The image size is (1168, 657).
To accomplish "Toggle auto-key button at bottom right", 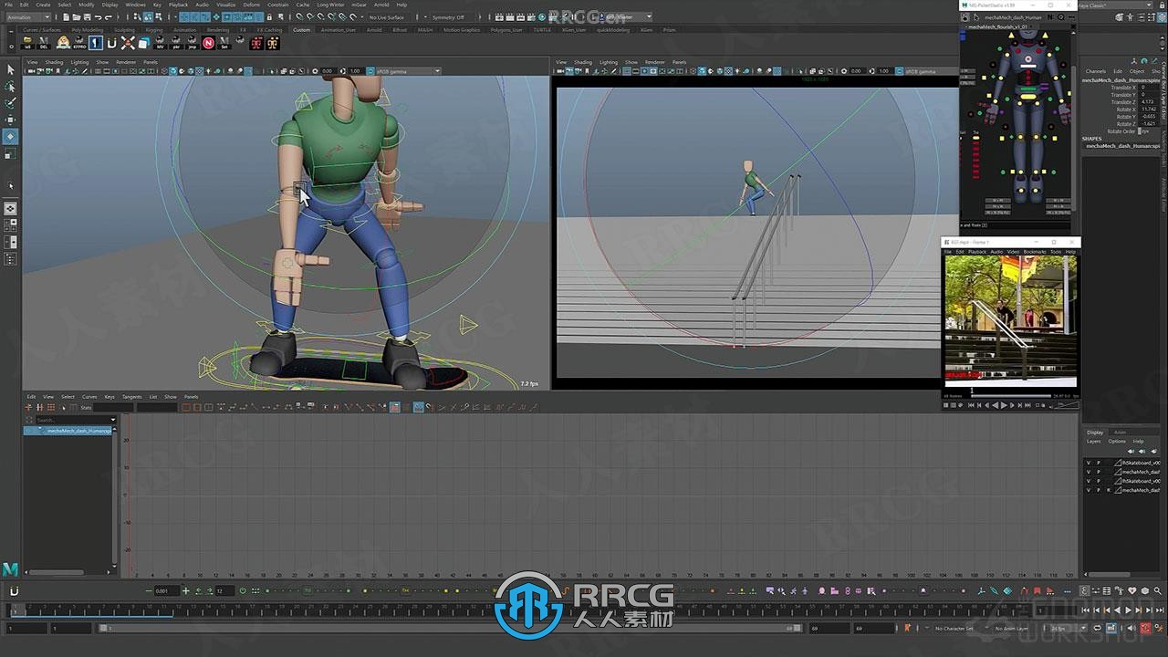I will pyautogui.click(x=1146, y=628).
